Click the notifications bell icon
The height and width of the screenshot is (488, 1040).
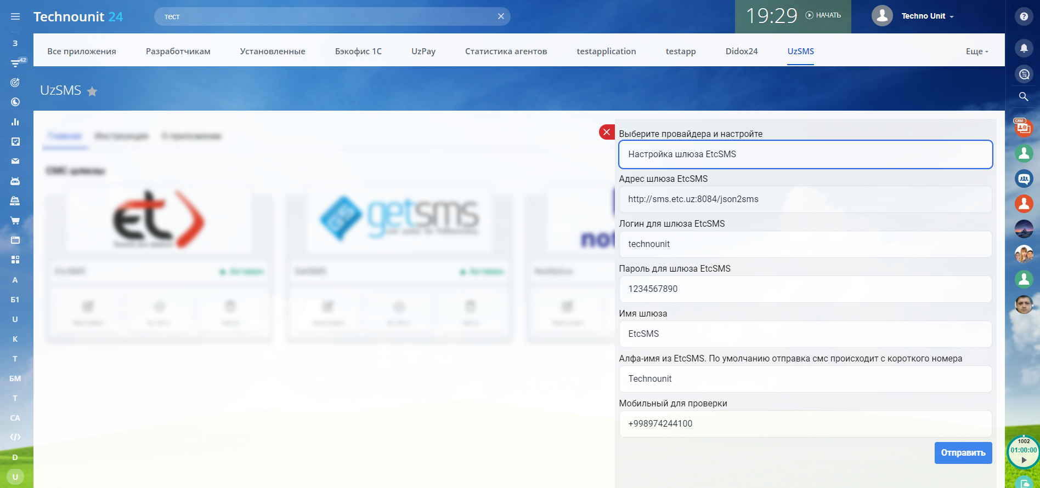click(1024, 48)
